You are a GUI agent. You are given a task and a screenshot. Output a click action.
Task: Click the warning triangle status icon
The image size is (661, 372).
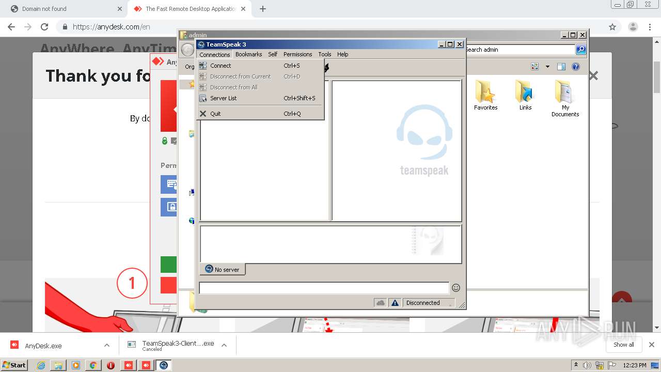click(395, 303)
